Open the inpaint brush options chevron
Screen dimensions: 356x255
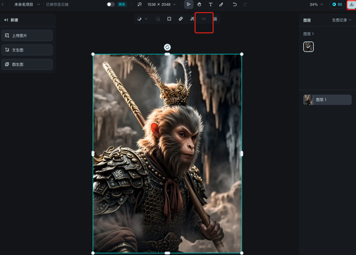[146, 19]
